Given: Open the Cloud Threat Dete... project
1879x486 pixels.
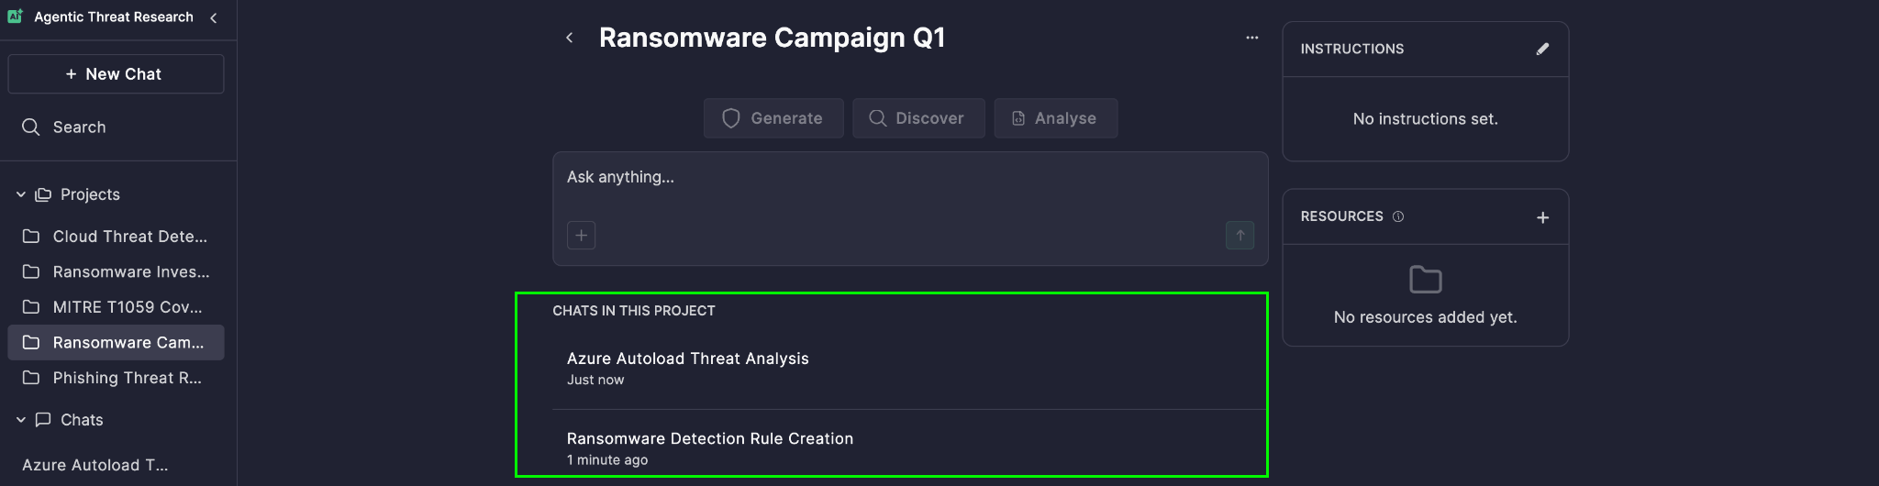Looking at the screenshot, I should 116,237.
